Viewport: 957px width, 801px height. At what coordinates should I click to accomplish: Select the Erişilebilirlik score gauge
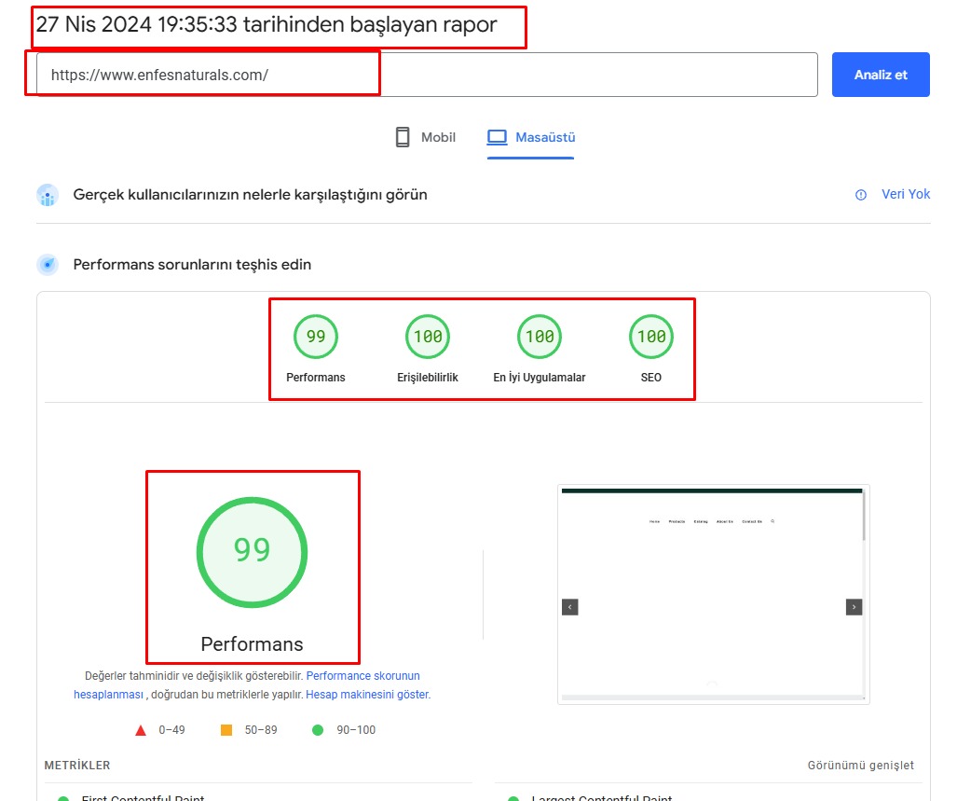[428, 338]
